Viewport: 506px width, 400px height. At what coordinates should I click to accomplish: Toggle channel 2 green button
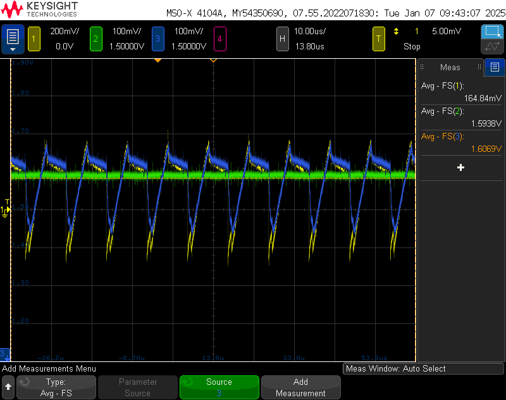pyautogui.click(x=96, y=39)
